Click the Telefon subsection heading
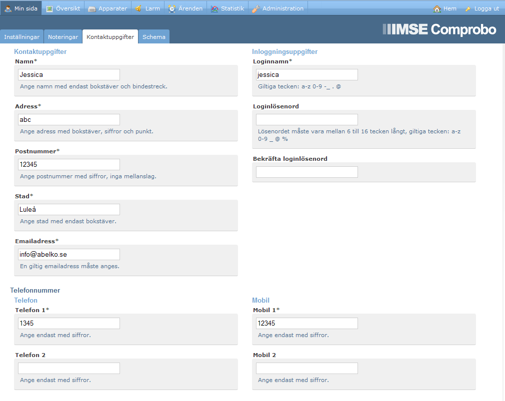 point(26,300)
